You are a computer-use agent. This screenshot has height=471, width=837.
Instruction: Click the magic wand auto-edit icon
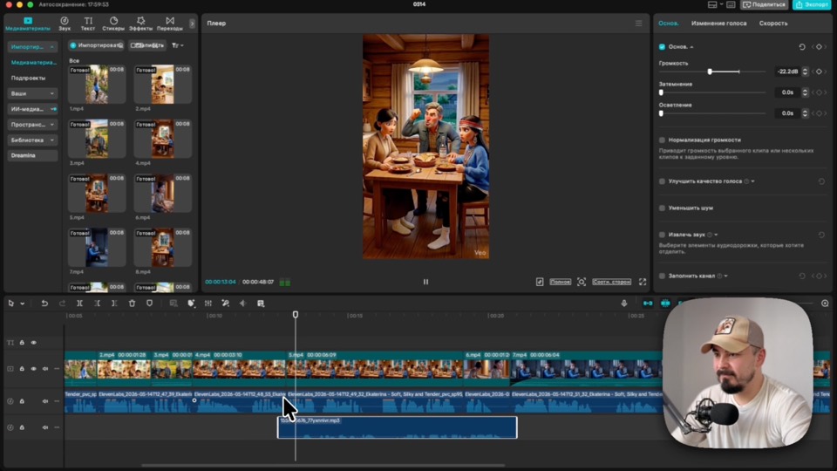[x=225, y=304]
